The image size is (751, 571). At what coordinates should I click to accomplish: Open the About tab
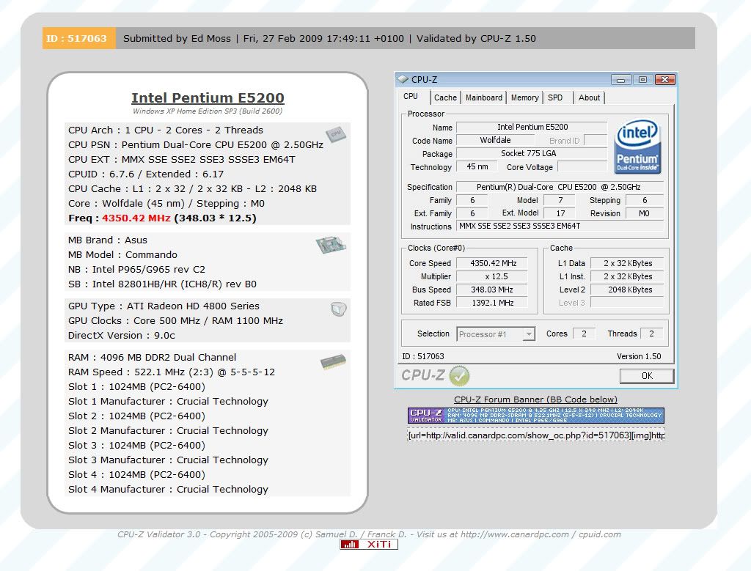(x=589, y=97)
